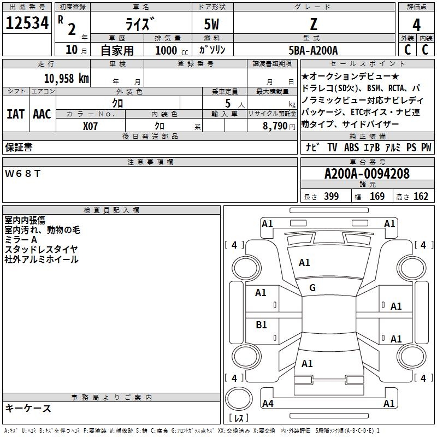Image resolution: width=437 pixels, height=437 pixels.
Task: Select the セールスポイント header
Action: pos(367,63)
